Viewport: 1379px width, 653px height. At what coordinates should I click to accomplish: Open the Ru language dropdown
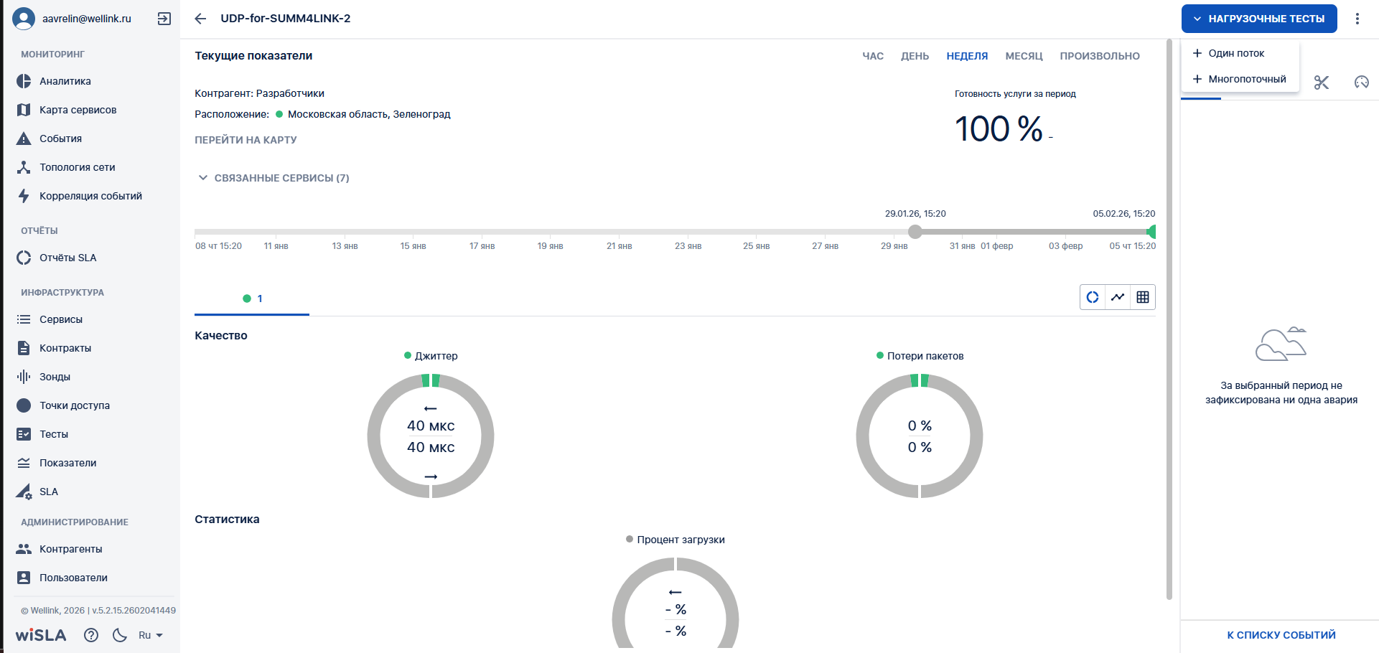click(151, 635)
